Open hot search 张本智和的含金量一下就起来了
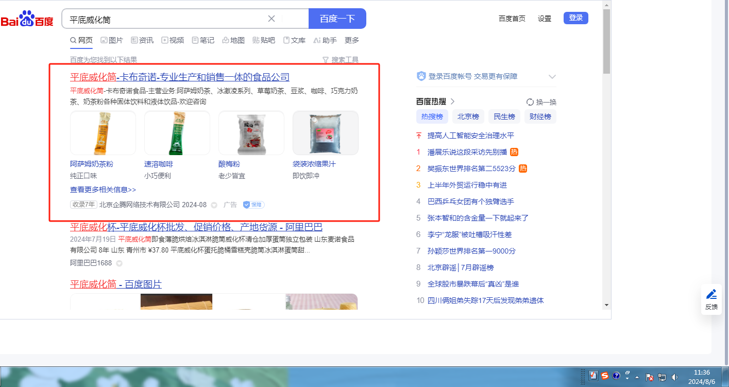This screenshot has height=387, width=729. pos(478,218)
